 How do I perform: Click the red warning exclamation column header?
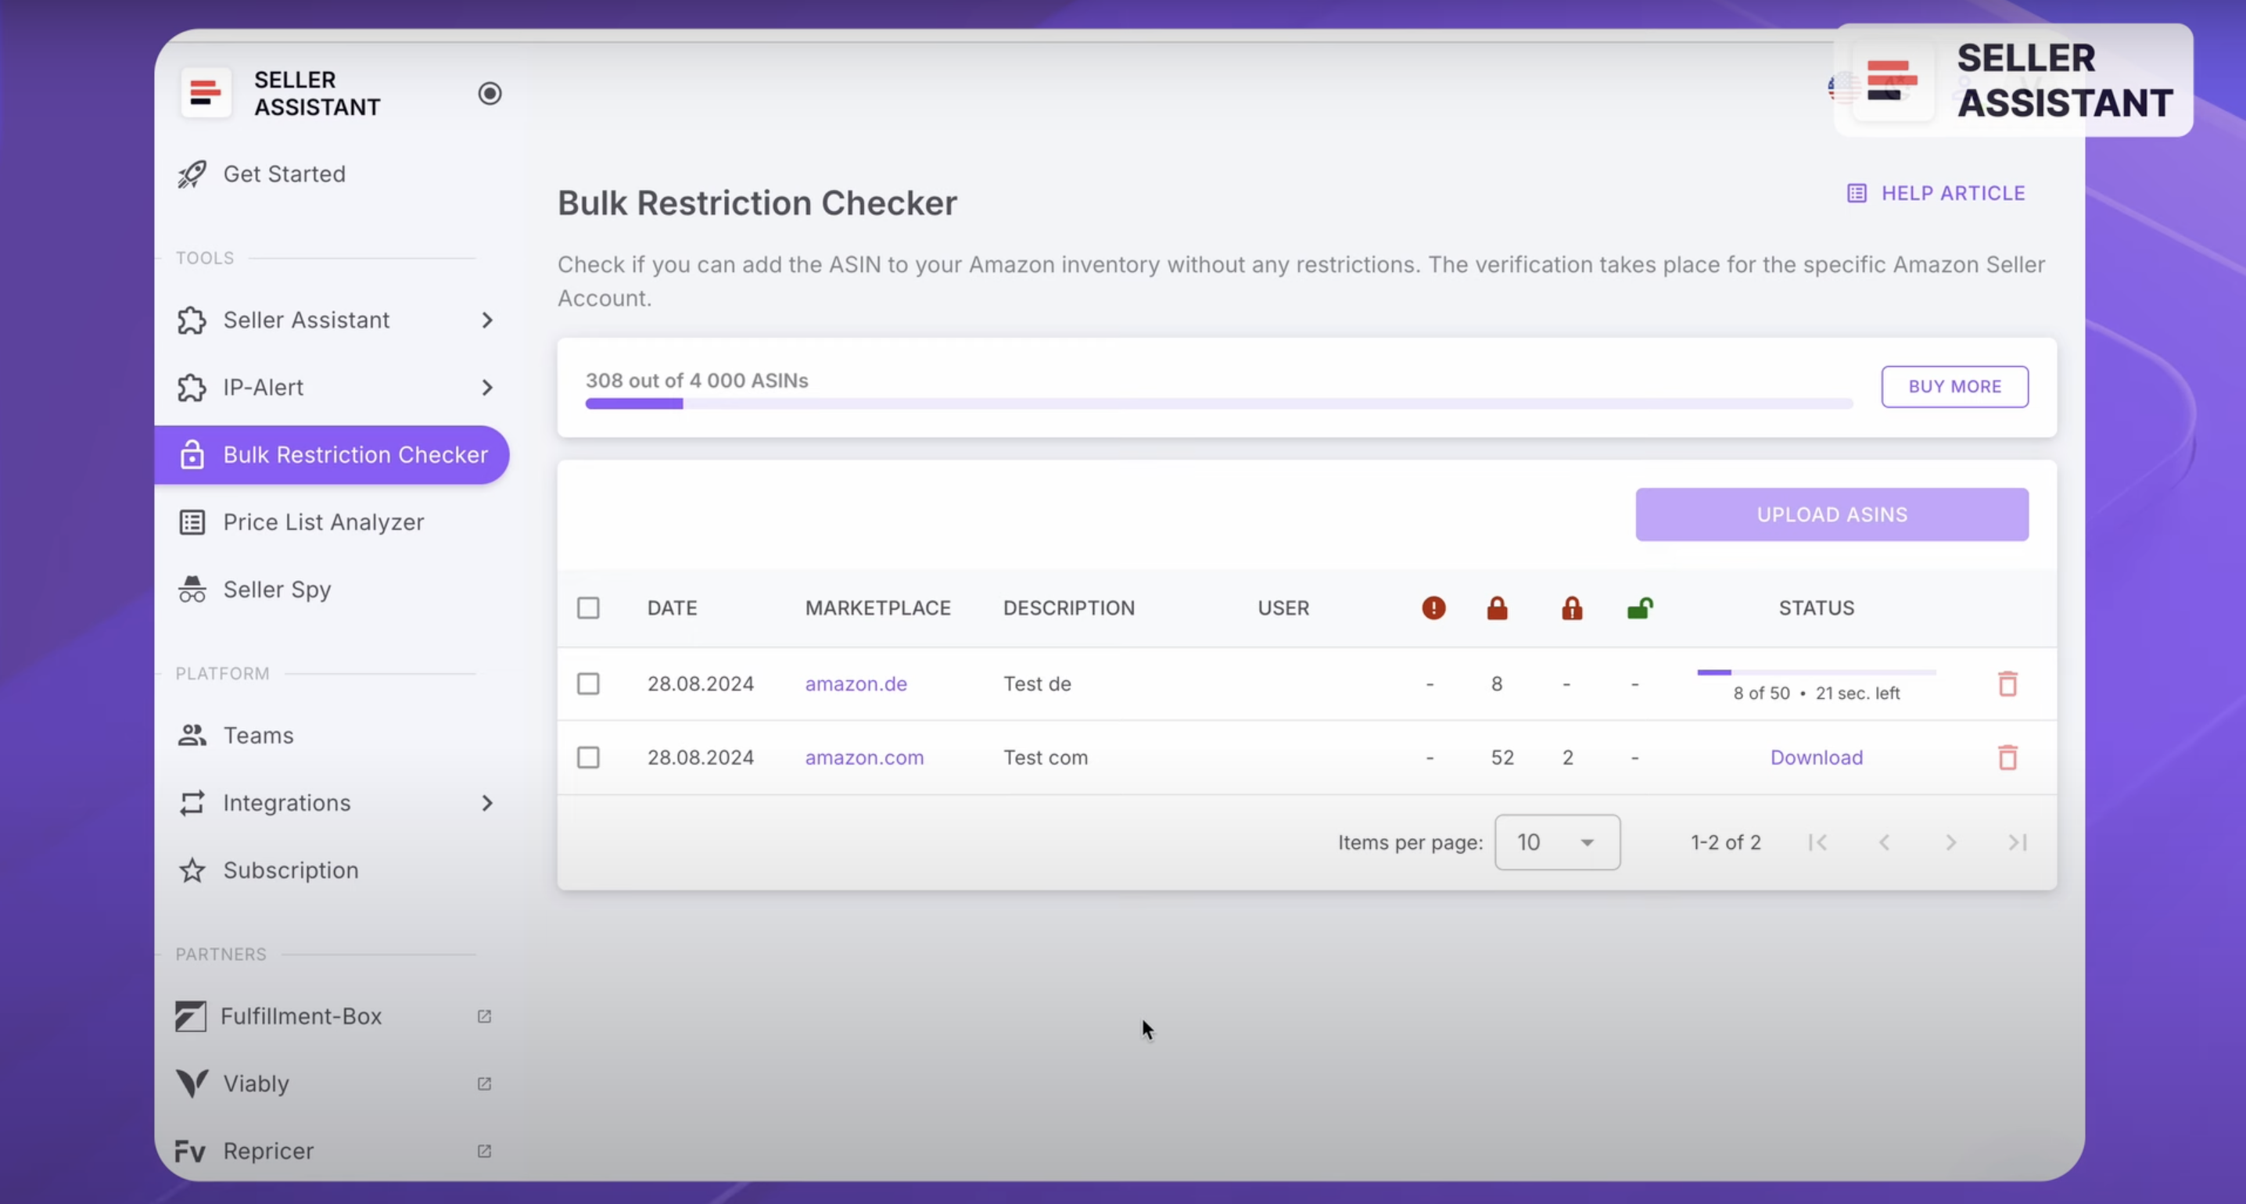click(x=1433, y=607)
